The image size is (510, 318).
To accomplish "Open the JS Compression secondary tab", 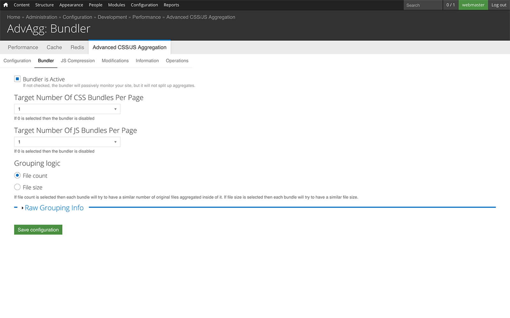I will pyautogui.click(x=78, y=61).
